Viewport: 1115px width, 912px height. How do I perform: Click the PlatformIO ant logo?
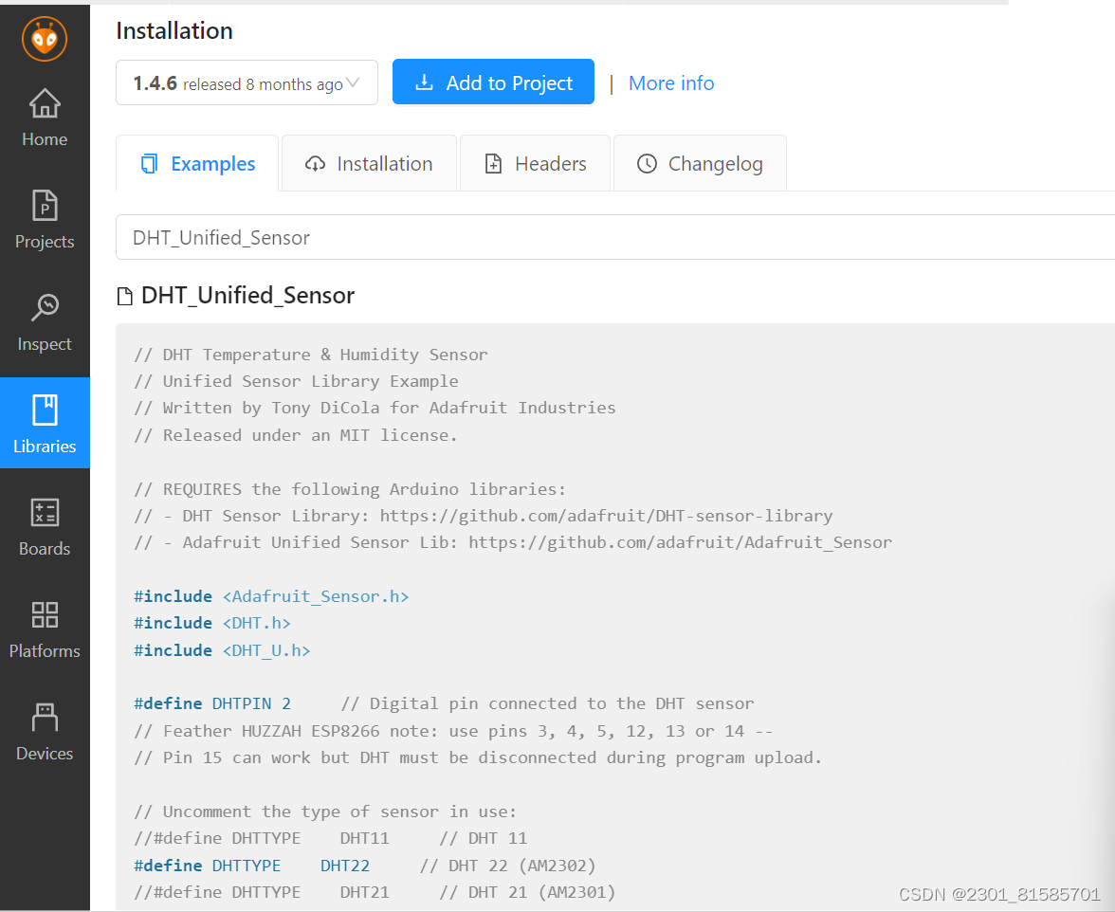pyautogui.click(x=44, y=39)
